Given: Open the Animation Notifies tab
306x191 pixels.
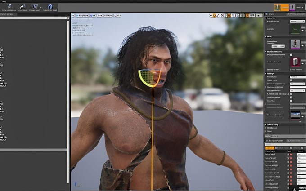Looking at the screenshot, I should (275, 141).
